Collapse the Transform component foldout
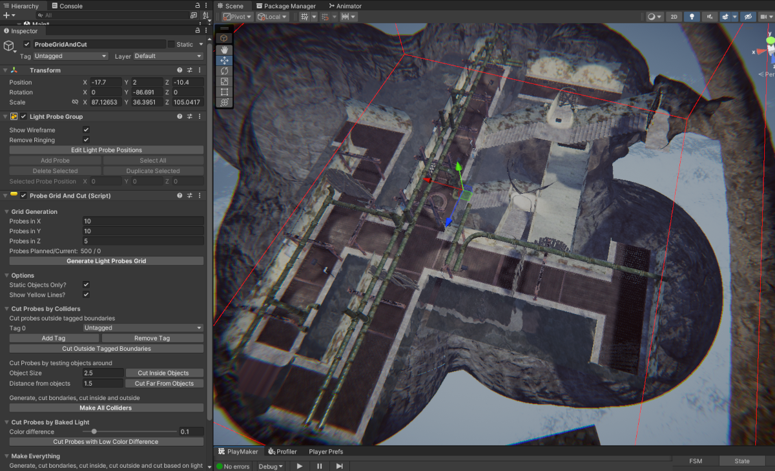 [6, 70]
